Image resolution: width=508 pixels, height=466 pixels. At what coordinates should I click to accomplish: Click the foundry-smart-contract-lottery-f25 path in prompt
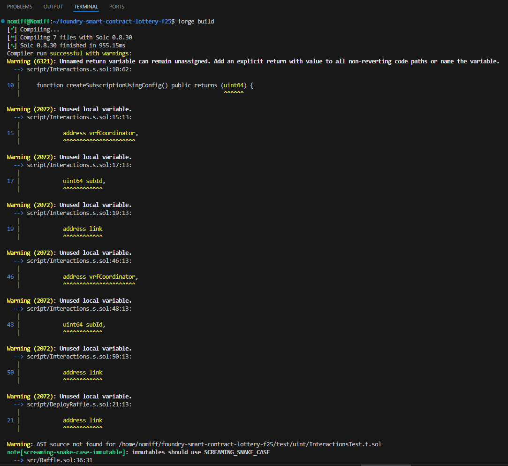tap(112, 22)
